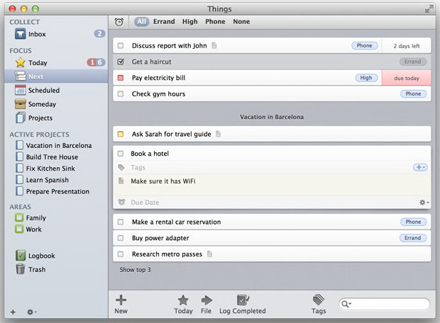Click the alarm clock icon in filter bar

(x=119, y=22)
